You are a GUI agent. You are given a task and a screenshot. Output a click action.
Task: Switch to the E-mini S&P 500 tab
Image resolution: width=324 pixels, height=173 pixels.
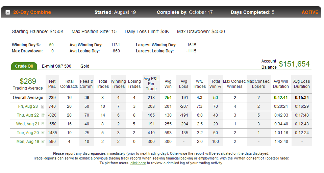[x=56, y=66]
